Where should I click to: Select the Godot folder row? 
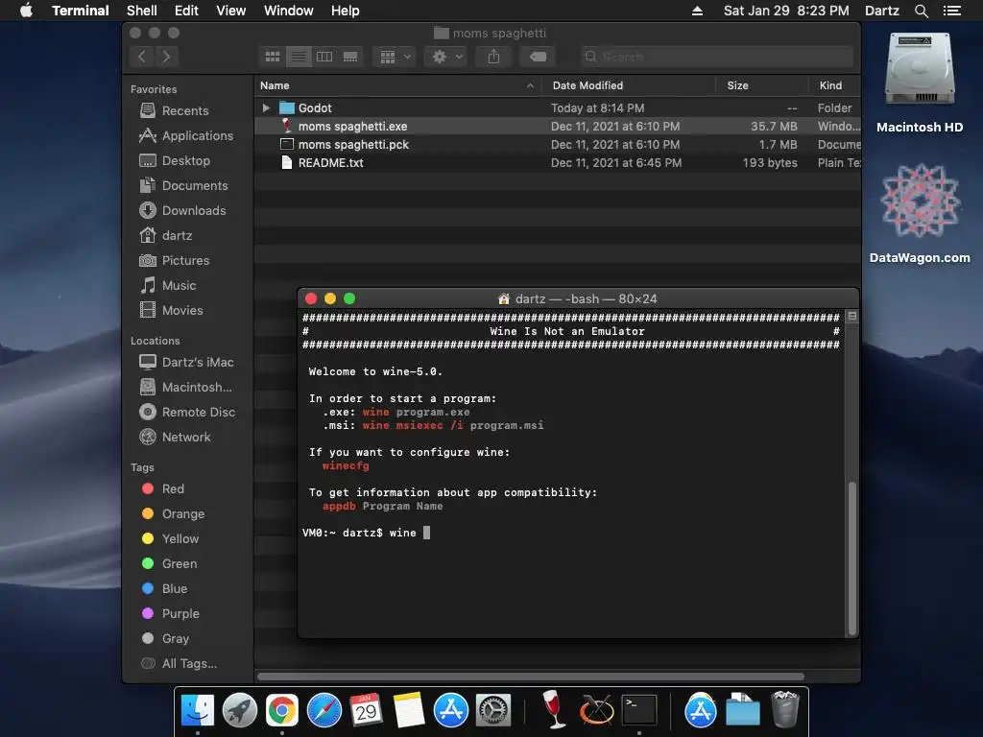click(x=558, y=107)
